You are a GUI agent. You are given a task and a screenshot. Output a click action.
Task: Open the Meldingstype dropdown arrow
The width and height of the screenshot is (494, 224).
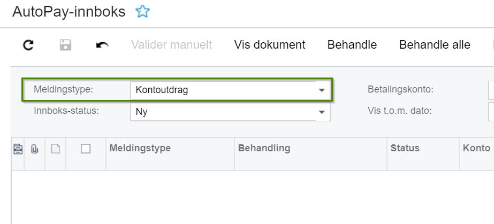coord(322,90)
